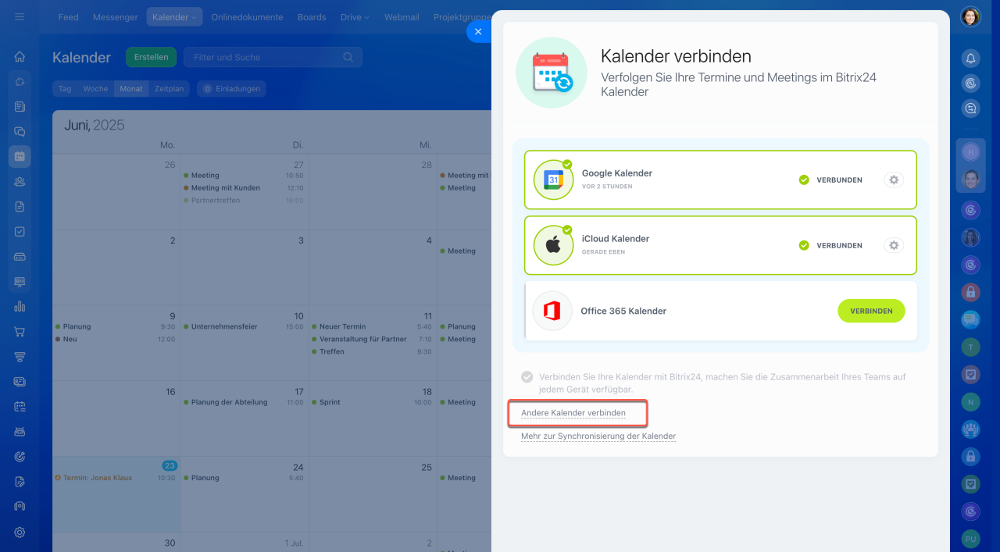This screenshot has width=1000, height=552.
Task: Click Verbinden for Office 365 Kalender
Action: point(871,311)
